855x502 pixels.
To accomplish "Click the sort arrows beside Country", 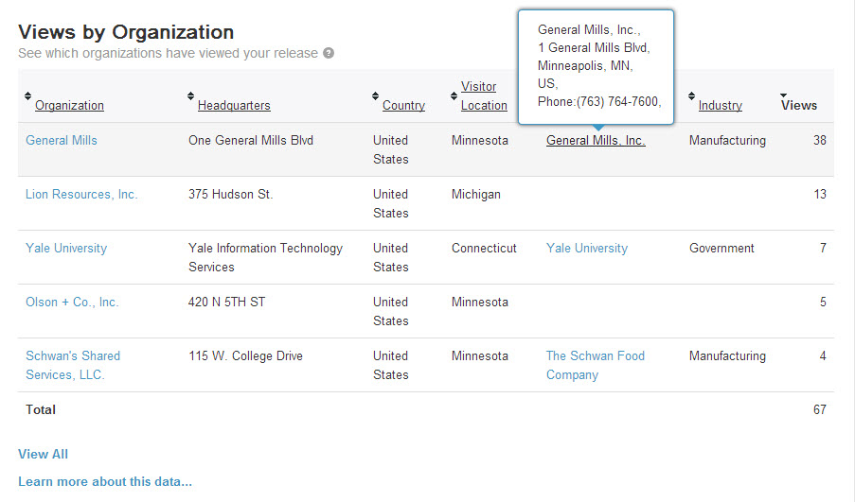I will 375,95.
